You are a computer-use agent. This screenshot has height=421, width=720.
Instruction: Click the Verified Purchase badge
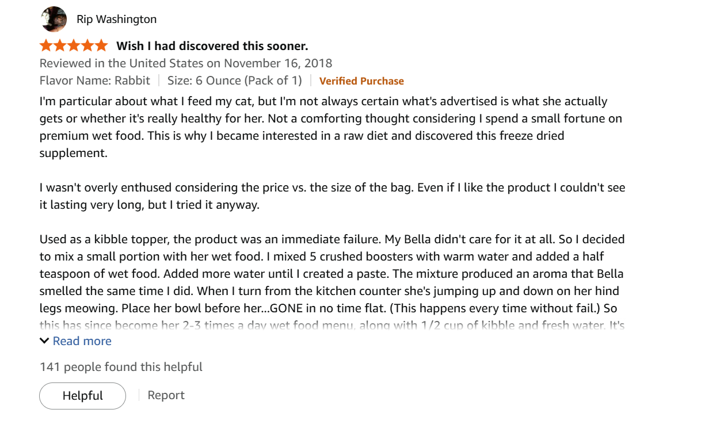click(x=361, y=81)
